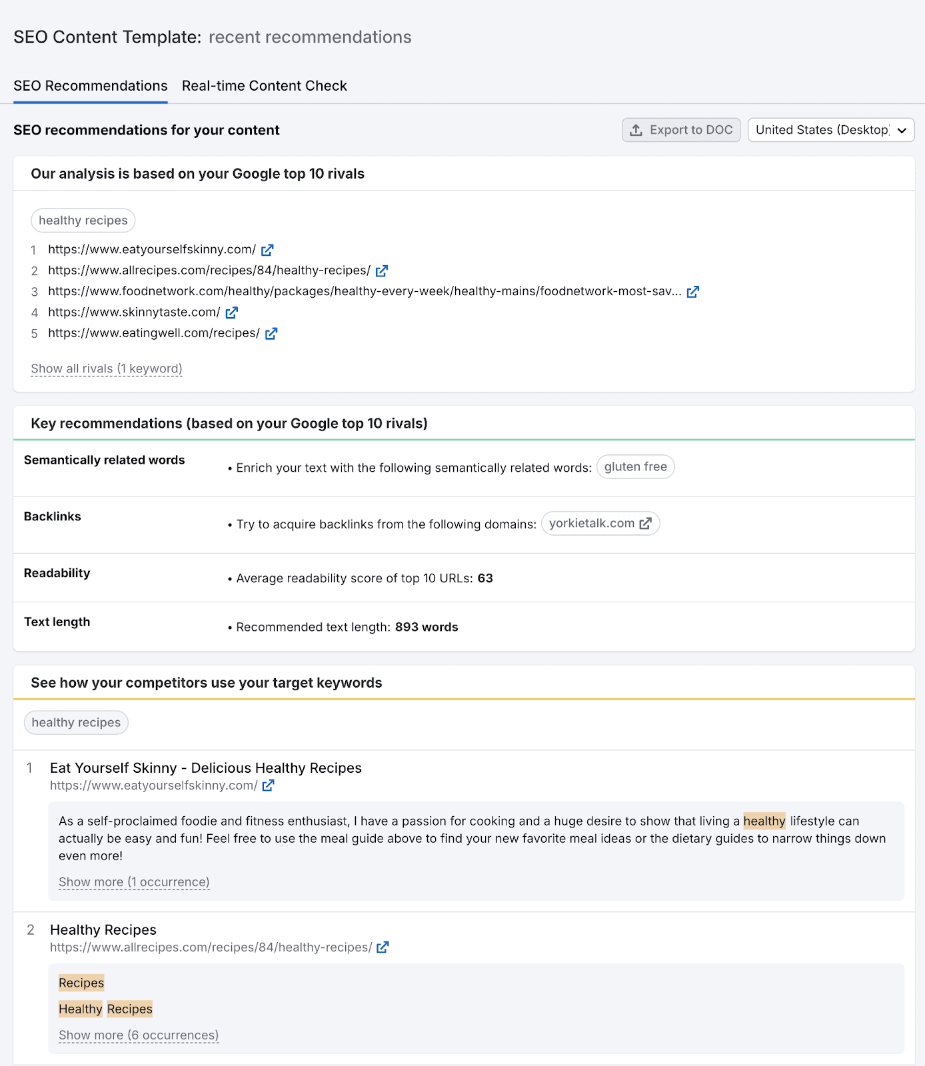Click the highlighted healthy keyword in the excerpt

pyautogui.click(x=764, y=821)
